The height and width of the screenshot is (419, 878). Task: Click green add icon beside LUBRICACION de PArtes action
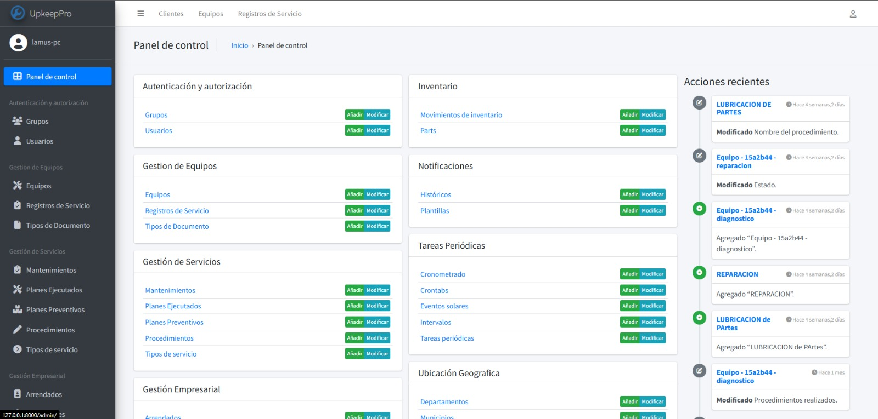pyautogui.click(x=699, y=318)
